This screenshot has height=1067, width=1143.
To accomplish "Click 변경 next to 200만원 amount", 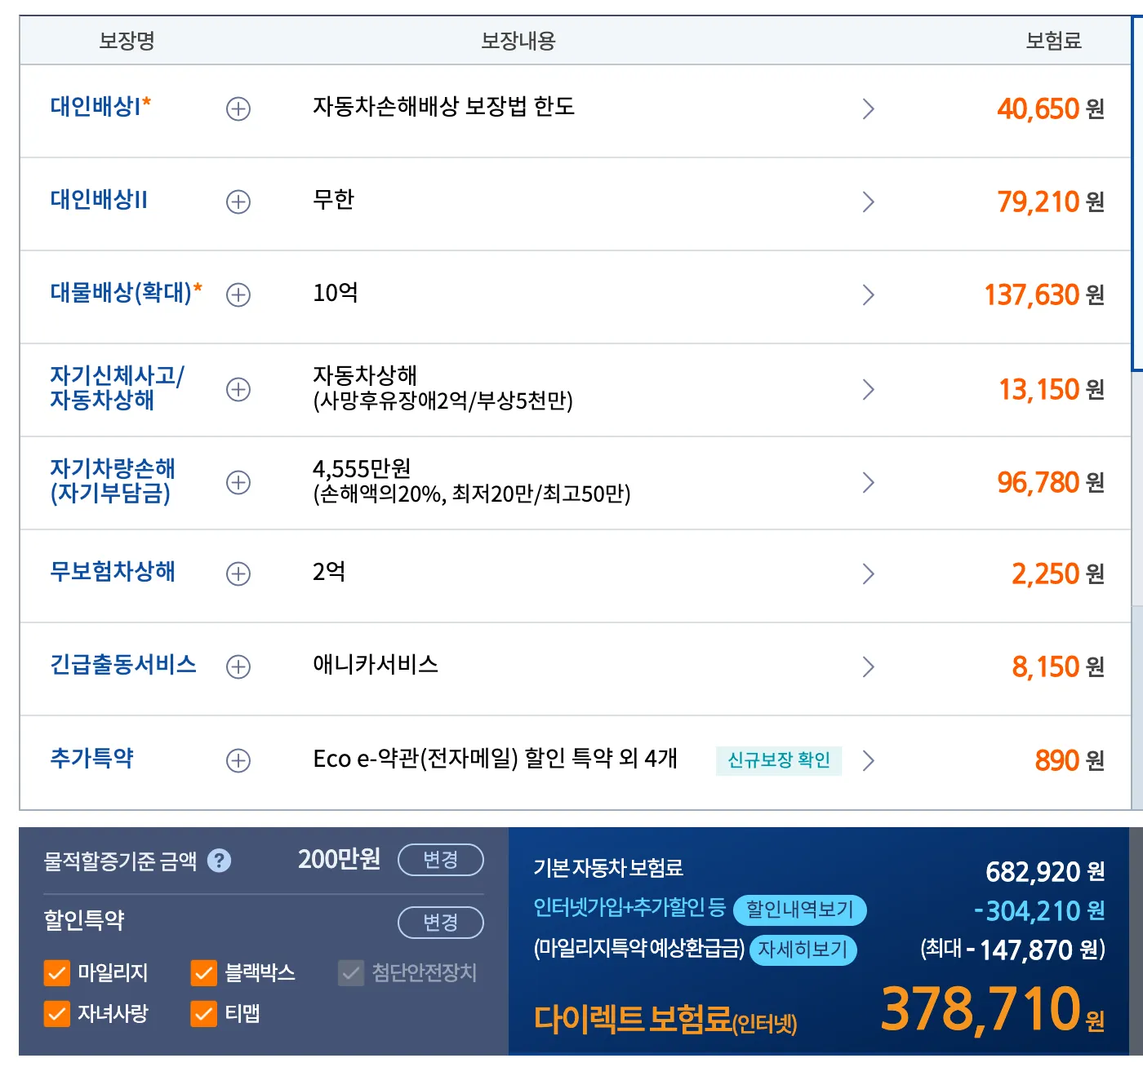I will coord(440,859).
